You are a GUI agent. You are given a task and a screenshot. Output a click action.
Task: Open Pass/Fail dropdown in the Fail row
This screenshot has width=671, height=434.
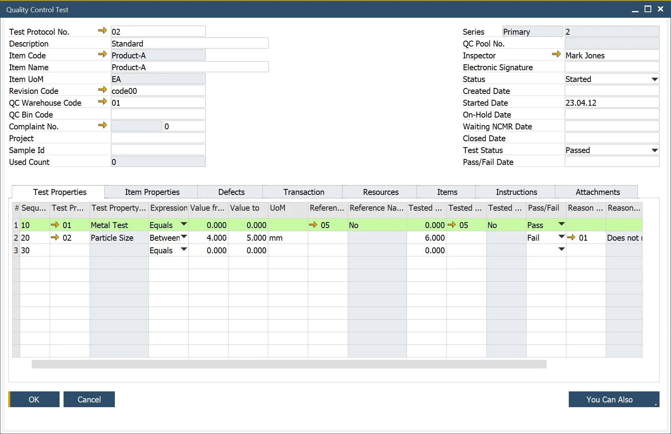(561, 237)
